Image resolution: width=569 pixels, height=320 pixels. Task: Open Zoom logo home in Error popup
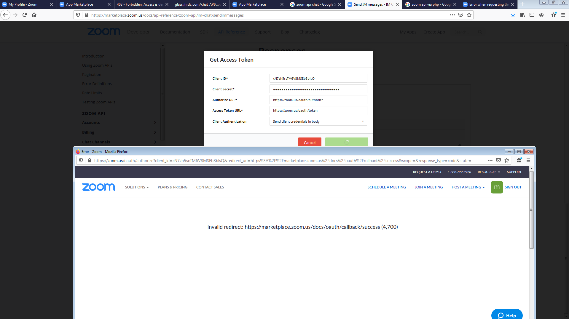click(98, 187)
